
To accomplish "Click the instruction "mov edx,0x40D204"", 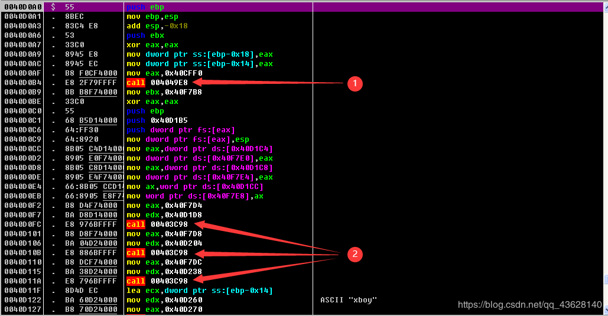I will point(164,243).
